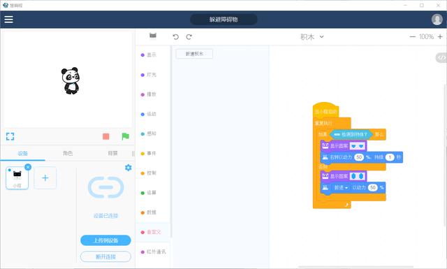Click the yellow startup hat block
The height and width of the screenshot is (269, 447).
325,110
